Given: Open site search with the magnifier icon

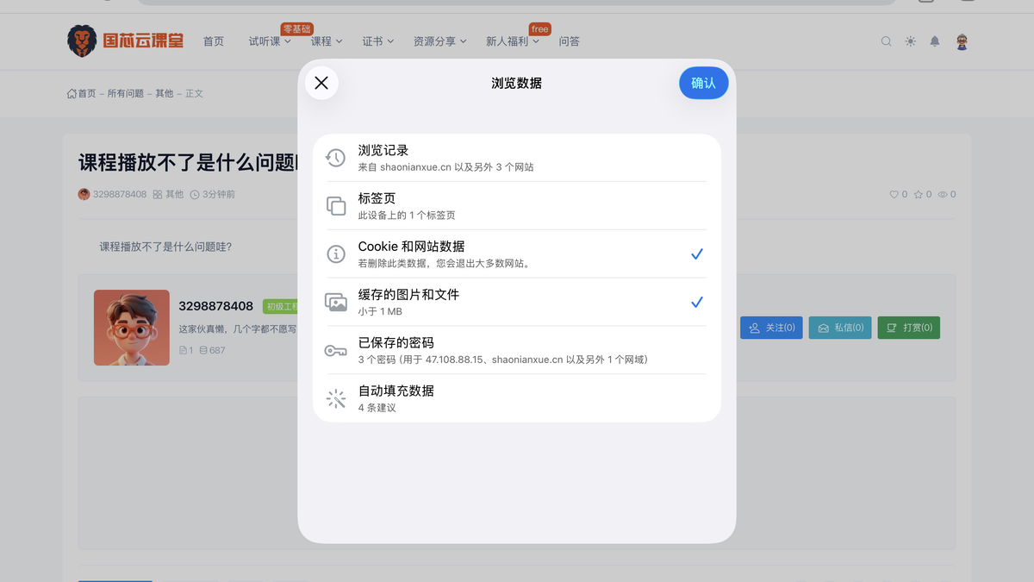Looking at the screenshot, I should (886, 41).
